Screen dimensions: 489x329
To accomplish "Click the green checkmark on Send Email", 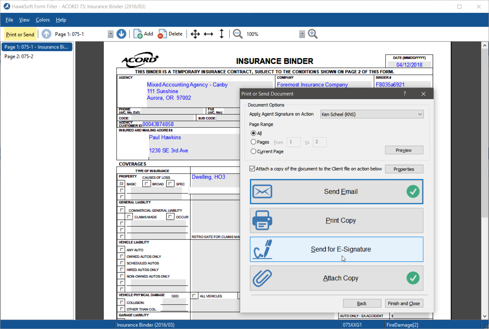I will point(413,191).
